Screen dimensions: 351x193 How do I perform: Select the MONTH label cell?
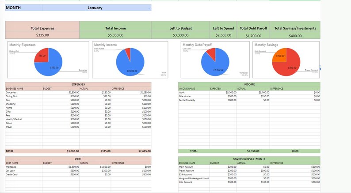(x=23, y=8)
